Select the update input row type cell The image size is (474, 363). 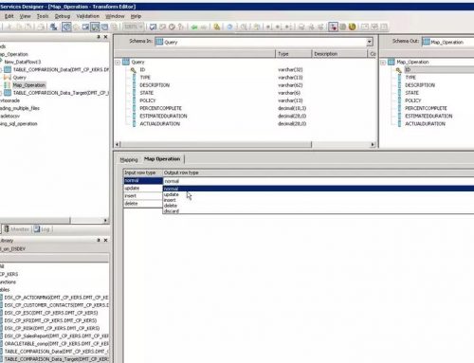click(x=143, y=189)
